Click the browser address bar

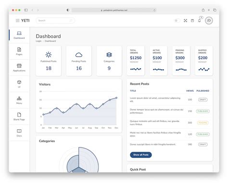(x=114, y=10)
